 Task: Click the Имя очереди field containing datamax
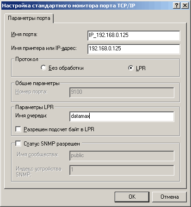pos(122,116)
